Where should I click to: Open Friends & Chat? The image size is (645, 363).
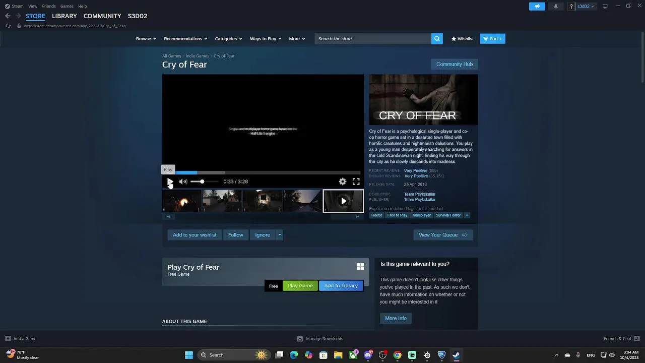(x=622, y=339)
